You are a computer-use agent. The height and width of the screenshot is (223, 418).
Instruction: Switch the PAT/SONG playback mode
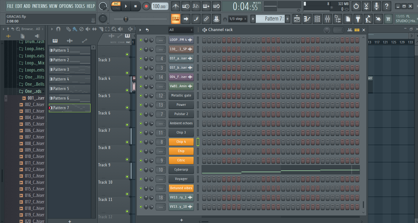point(116,6)
